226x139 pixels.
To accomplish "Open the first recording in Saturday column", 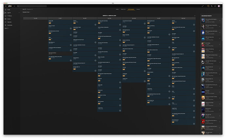I will pyautogui.click(x=85, y=23).
